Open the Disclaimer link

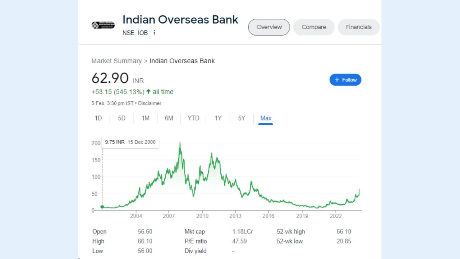[x=149, y=103]
